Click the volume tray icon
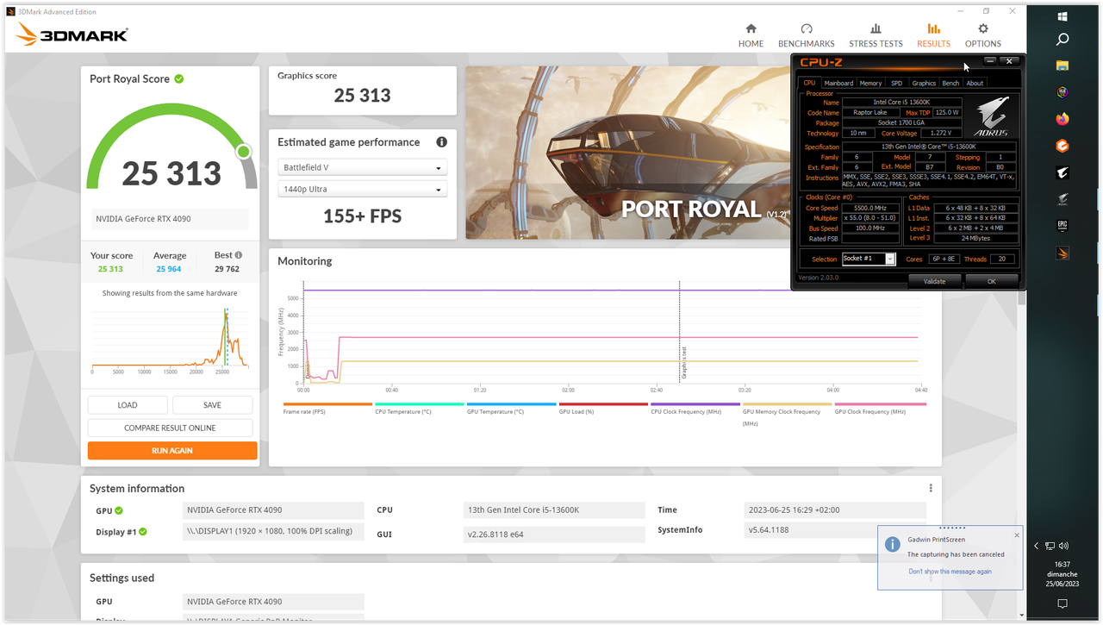Viewport: 1103px width, 625px height. click(1064, 546)
